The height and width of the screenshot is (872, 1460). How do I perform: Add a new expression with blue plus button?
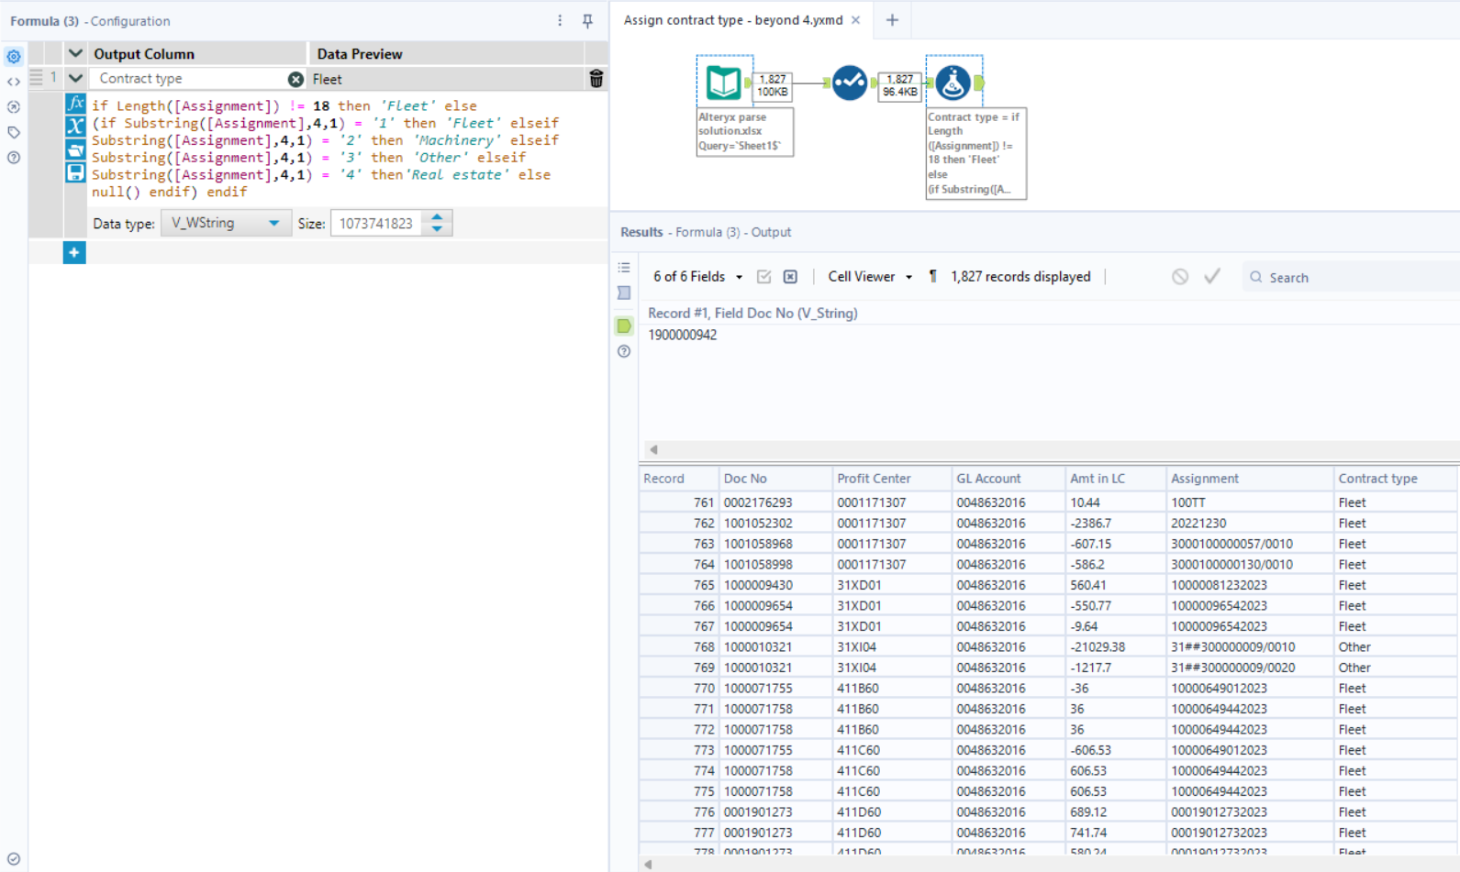[x=74, y=252]
